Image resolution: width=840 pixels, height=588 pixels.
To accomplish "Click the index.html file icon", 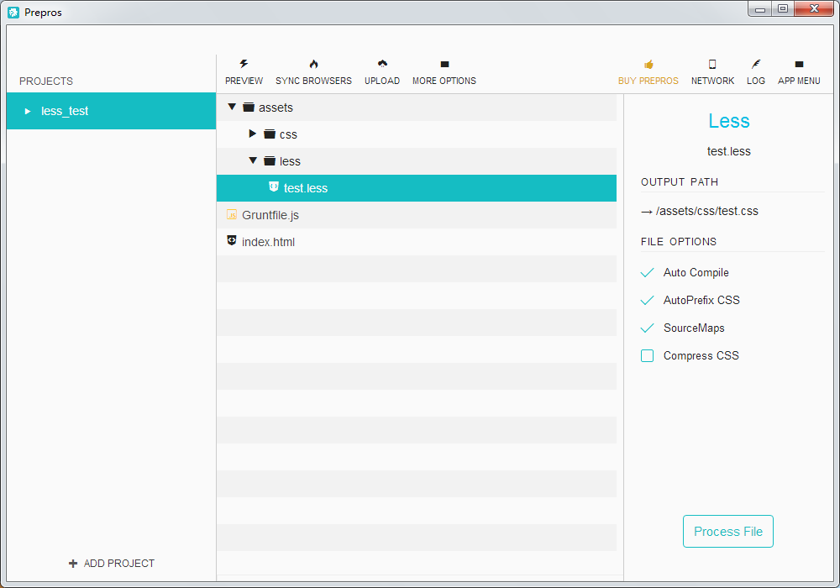I will point(232,240).
